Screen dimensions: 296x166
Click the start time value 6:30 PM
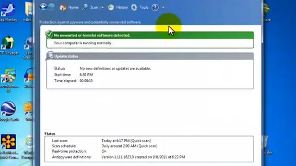coord(86,75)
